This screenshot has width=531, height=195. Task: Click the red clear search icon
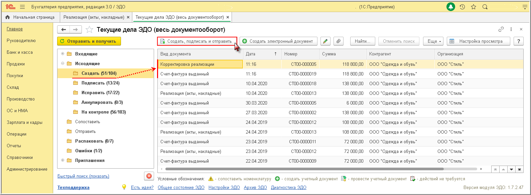149,176
